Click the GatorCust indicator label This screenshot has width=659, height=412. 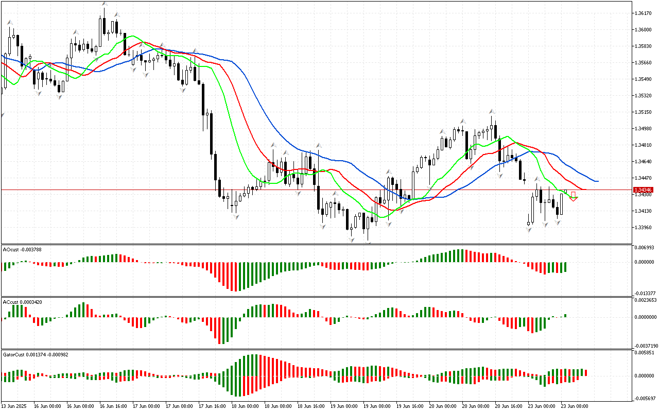tap(35, 354)
